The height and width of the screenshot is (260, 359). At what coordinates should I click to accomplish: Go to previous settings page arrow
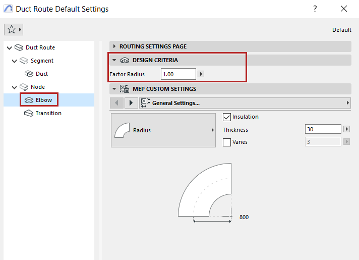(x=117, y=102)
